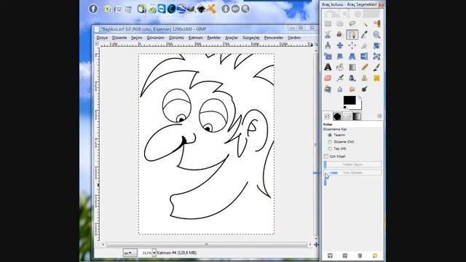
Task: Switch to the Patterns tab
Action: [347, 116]
